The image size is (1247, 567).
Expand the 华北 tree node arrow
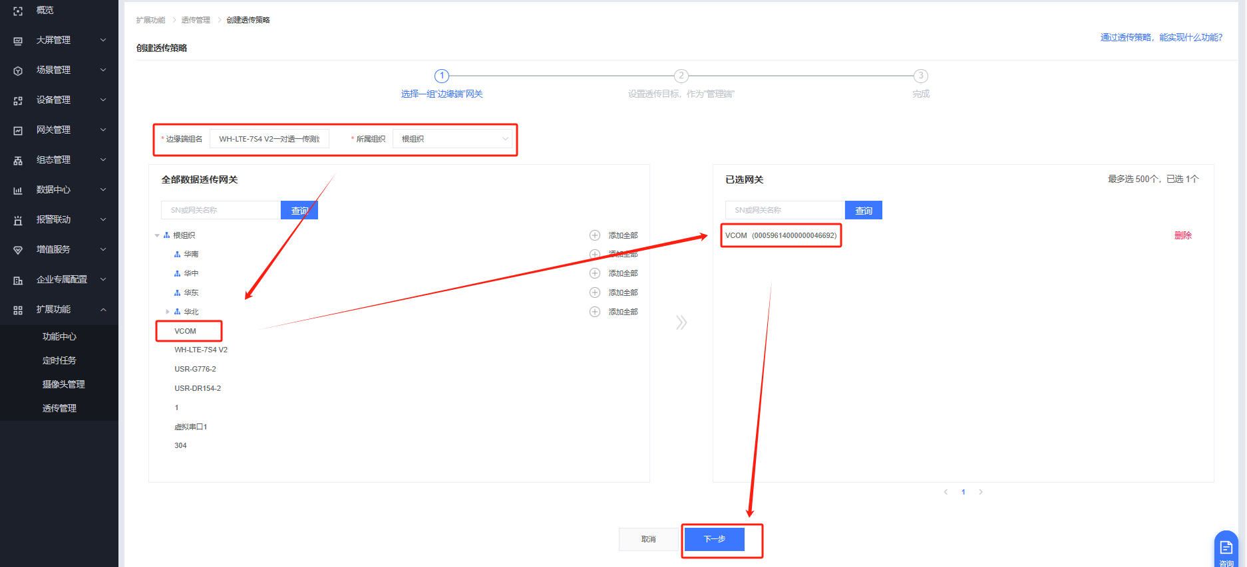(167, 312)
